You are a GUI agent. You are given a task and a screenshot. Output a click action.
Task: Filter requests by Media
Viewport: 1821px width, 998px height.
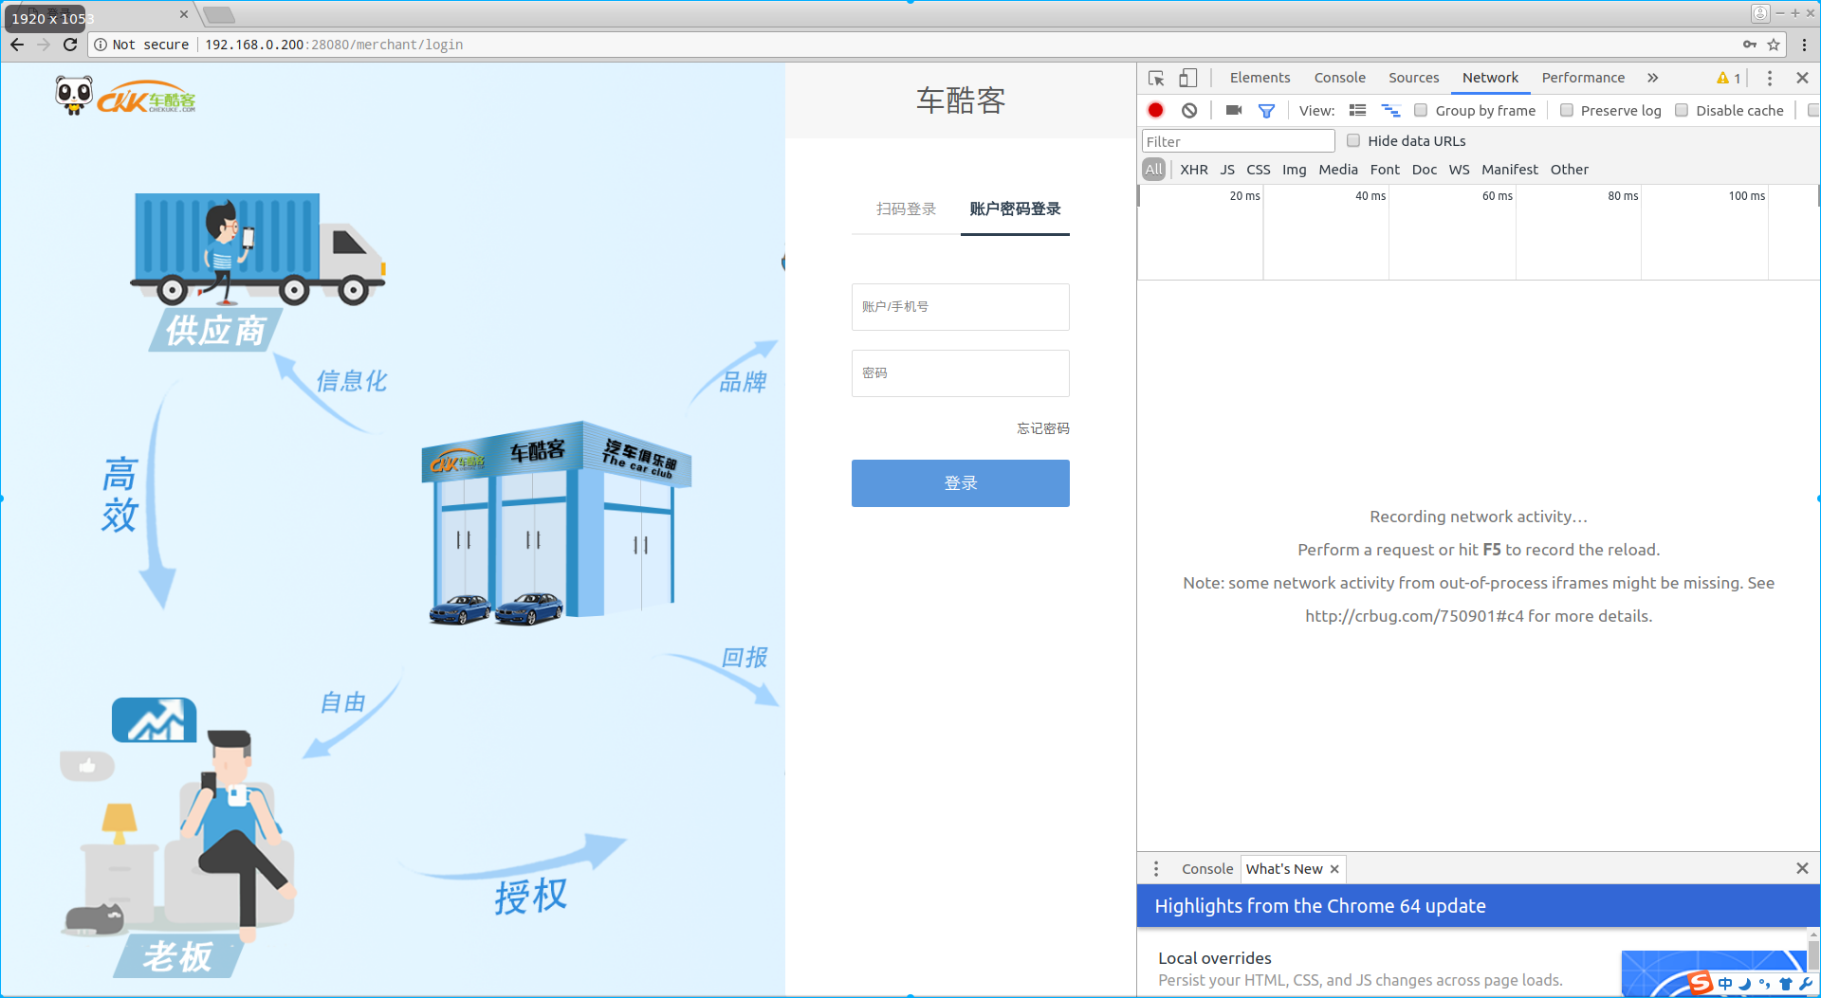(x=1338, y=170)
